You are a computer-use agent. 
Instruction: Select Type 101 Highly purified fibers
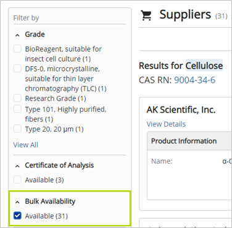17,109
